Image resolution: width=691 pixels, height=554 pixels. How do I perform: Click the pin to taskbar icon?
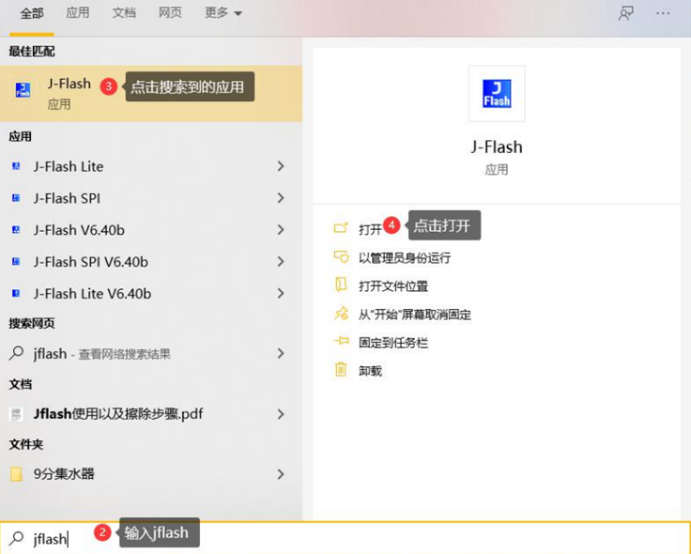click(341, 341)
